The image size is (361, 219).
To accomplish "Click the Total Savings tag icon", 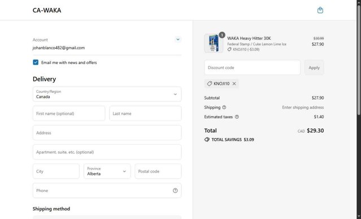I will [x=207, y=139].
